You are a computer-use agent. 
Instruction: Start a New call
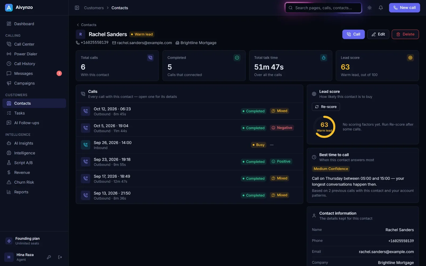404,8
